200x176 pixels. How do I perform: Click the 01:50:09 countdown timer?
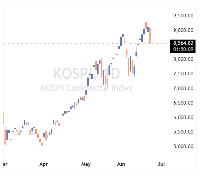coord(183,49)
